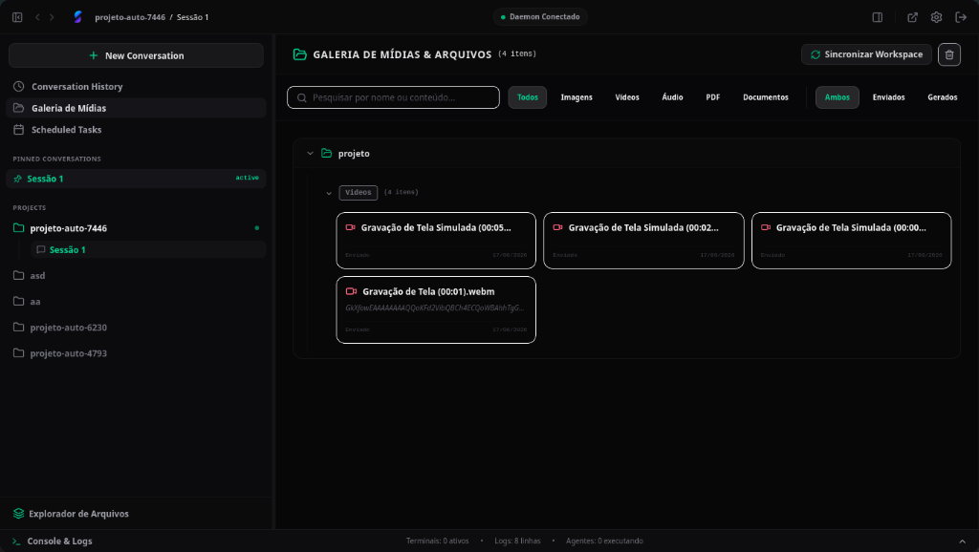Open project asd
Screen dimensions: 979x552
(136, 275)
